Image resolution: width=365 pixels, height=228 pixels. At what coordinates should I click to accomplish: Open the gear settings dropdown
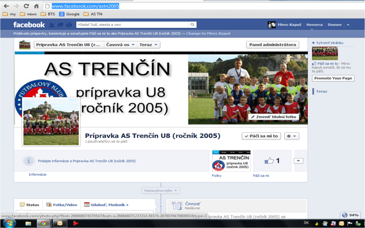pyautogui.click(x=291, y=136)
